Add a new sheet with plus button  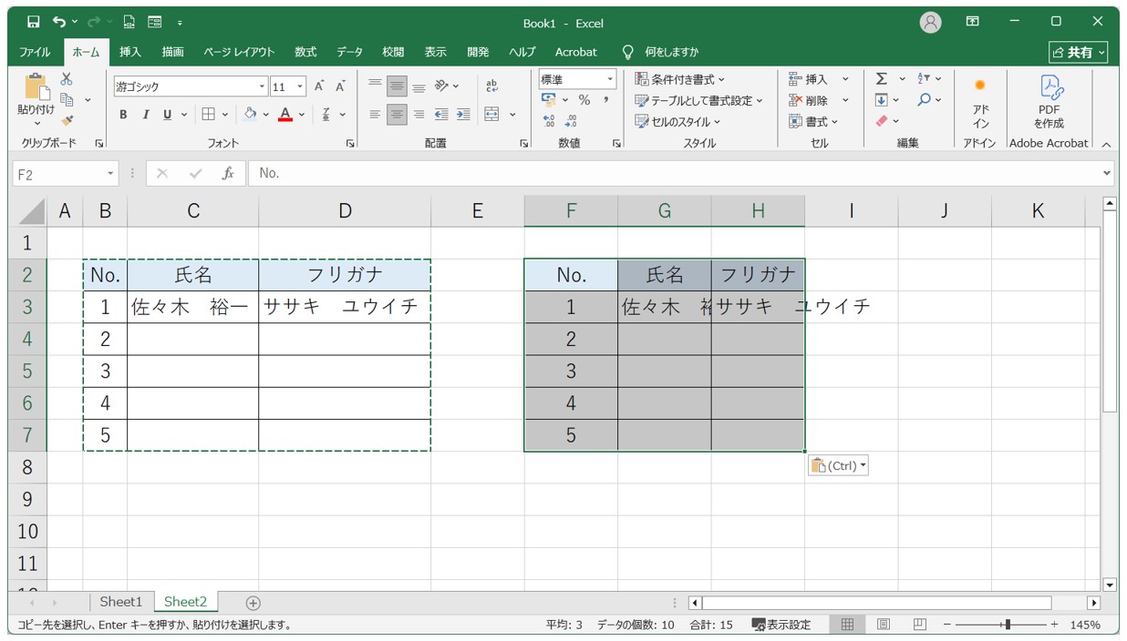tap(253, 603)
